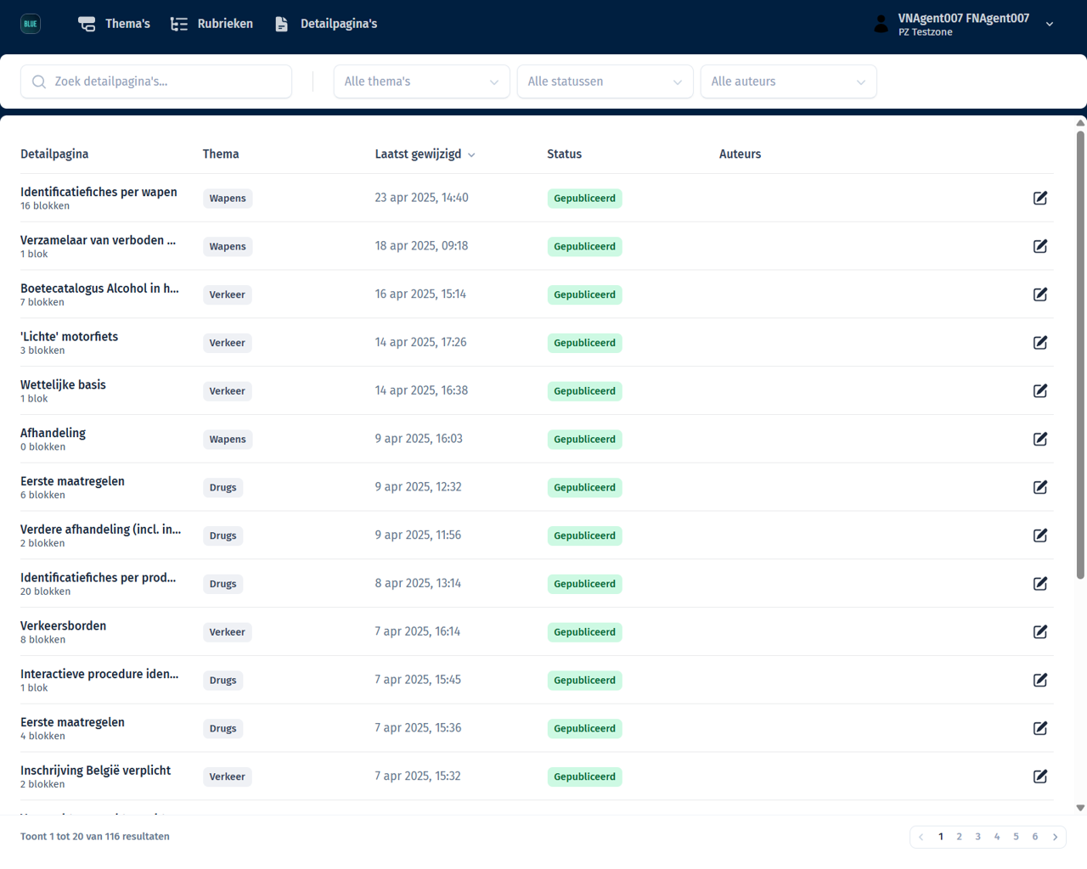Edit Eerste maatregelen 6 blokken row
1087x869 pixels.
click(x=1040, y=487)
